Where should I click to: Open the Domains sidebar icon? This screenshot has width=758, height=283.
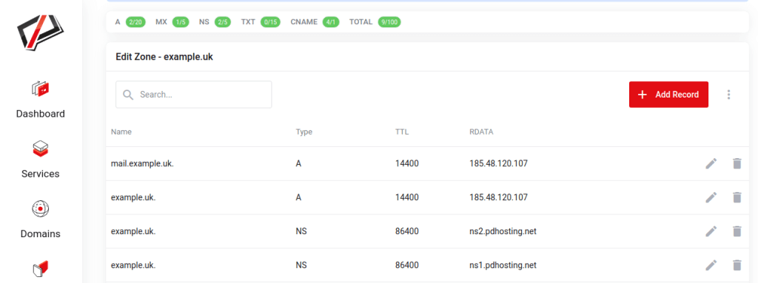[41, 208]
